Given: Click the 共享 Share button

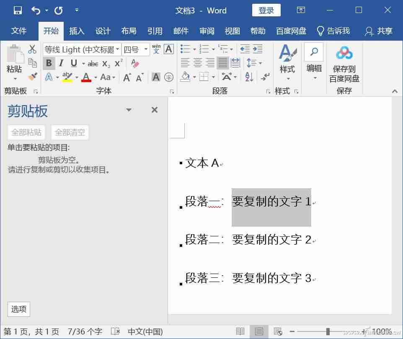Looking at the screenshot, I should 379,31.
